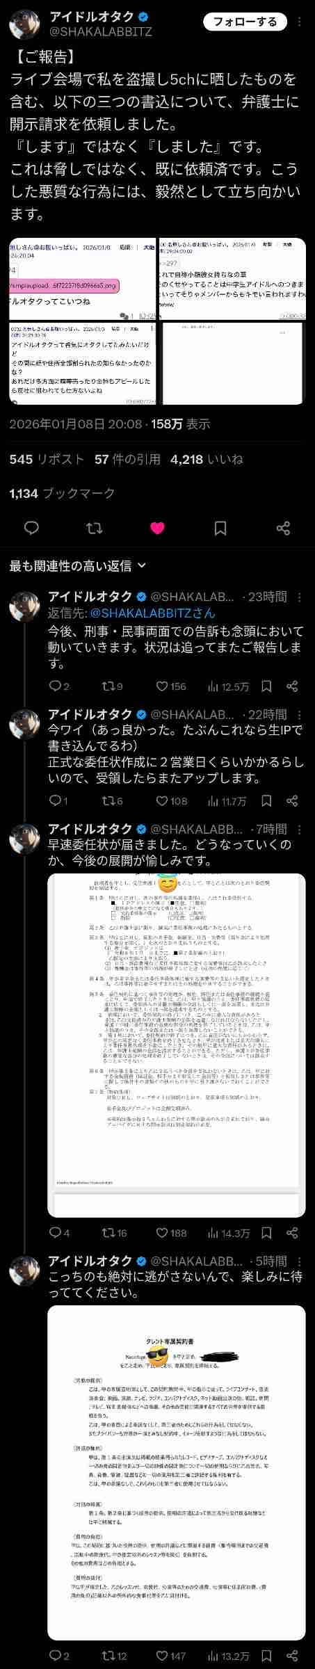Expand the 最も関連性の高い返信 sort dropdown
Viewport: 315px width, 1669px height.
pyautogui.click(x=78, y=565)
